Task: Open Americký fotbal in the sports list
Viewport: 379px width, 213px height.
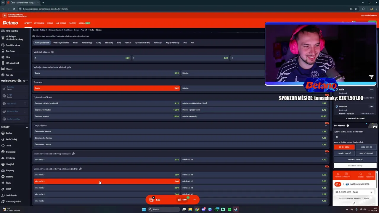Action: (x=13, y=201)
